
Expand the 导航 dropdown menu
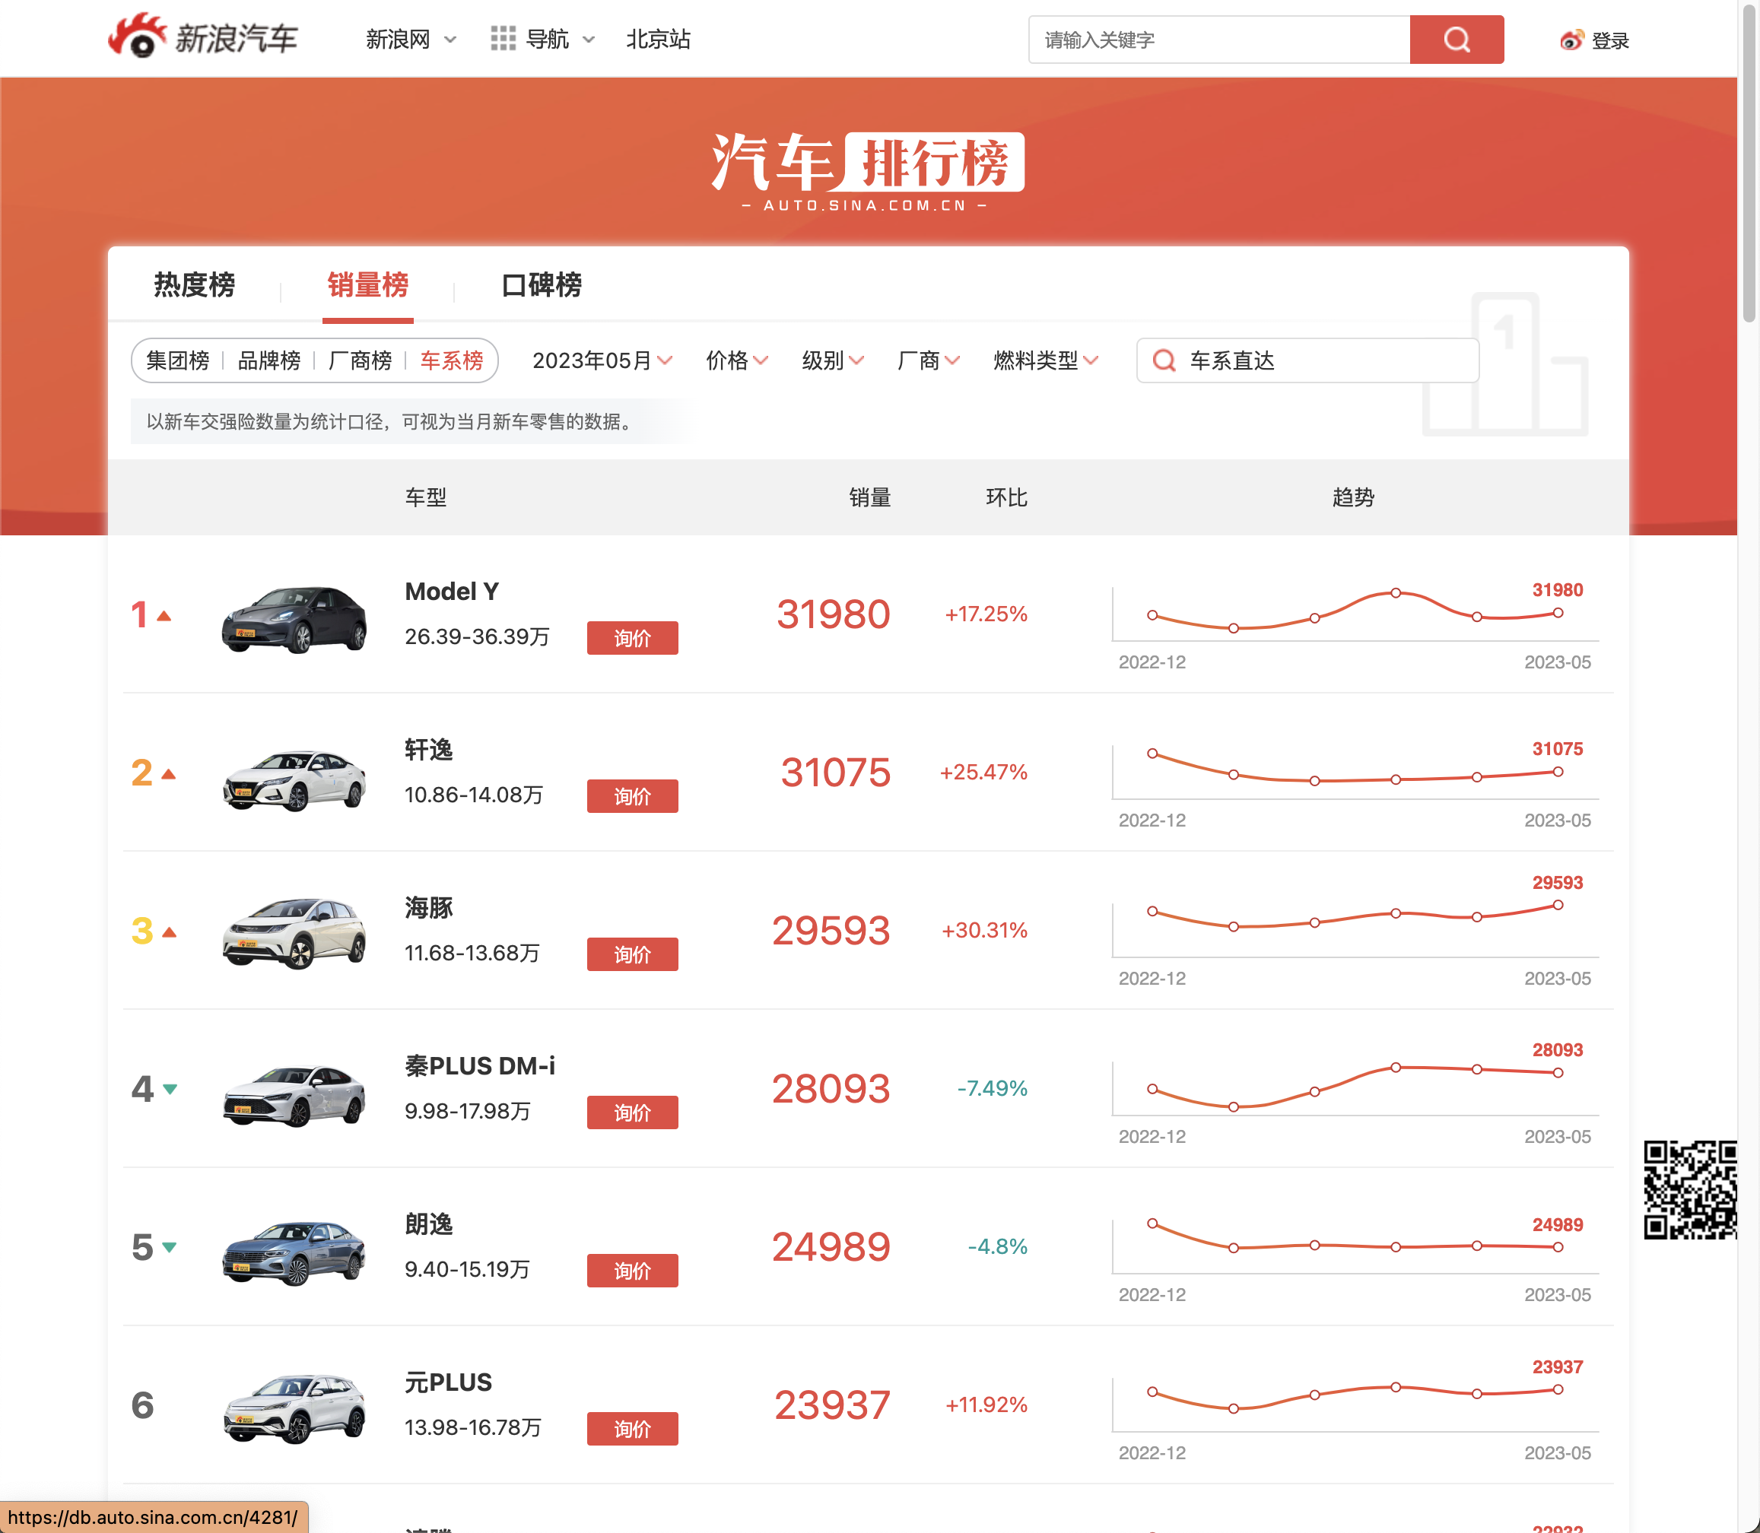tap(589, 40)
